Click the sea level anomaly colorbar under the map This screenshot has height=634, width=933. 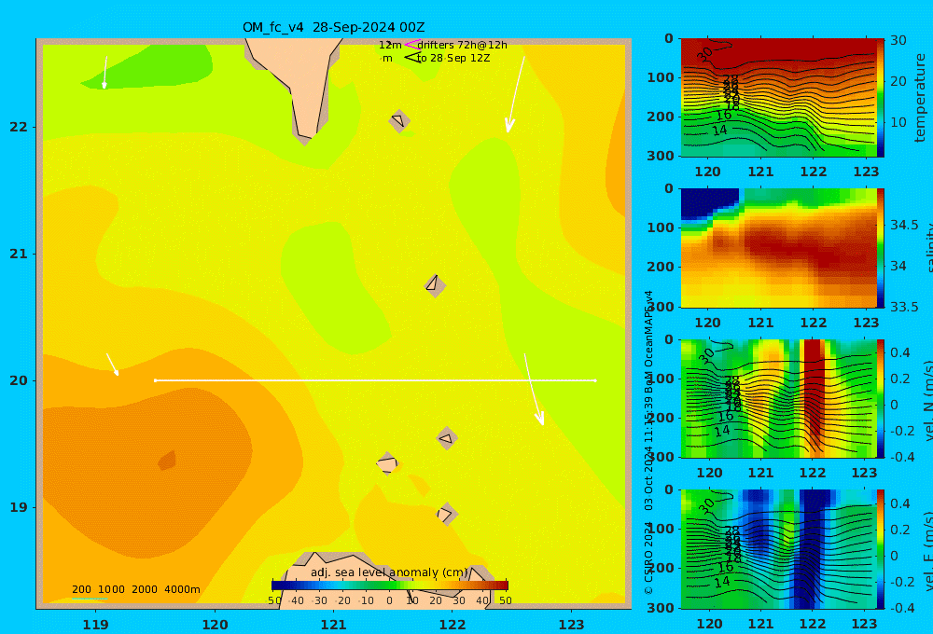[x=390, y=586]
